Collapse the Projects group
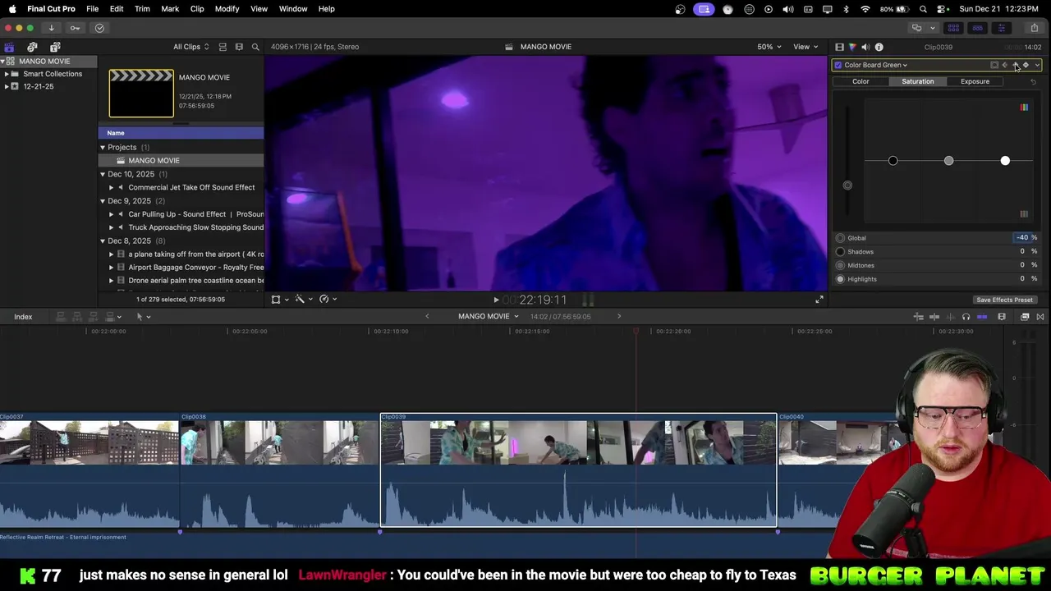The width and height of the screenshot is (1051, 591). tap(103, 148)
